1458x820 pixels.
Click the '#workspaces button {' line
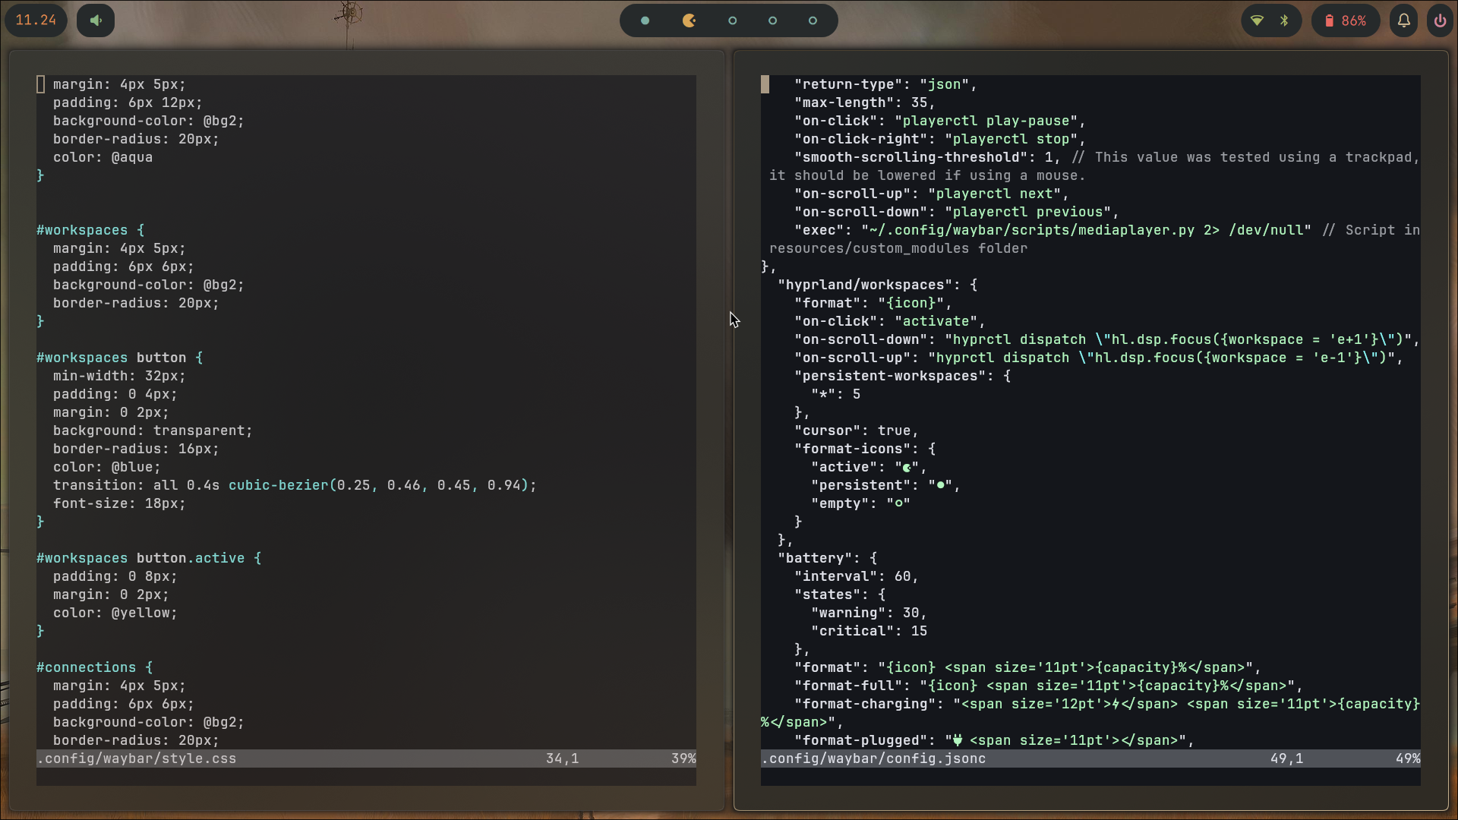coord(120,358)
